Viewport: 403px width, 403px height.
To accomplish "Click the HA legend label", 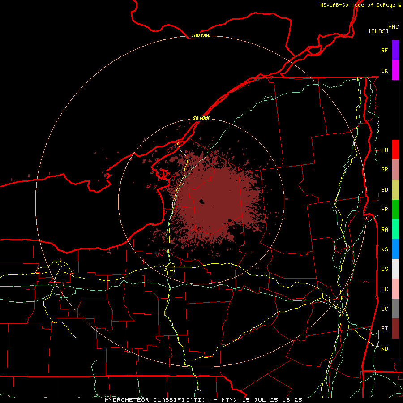I will pyautogui.click(x=384, y=150).
